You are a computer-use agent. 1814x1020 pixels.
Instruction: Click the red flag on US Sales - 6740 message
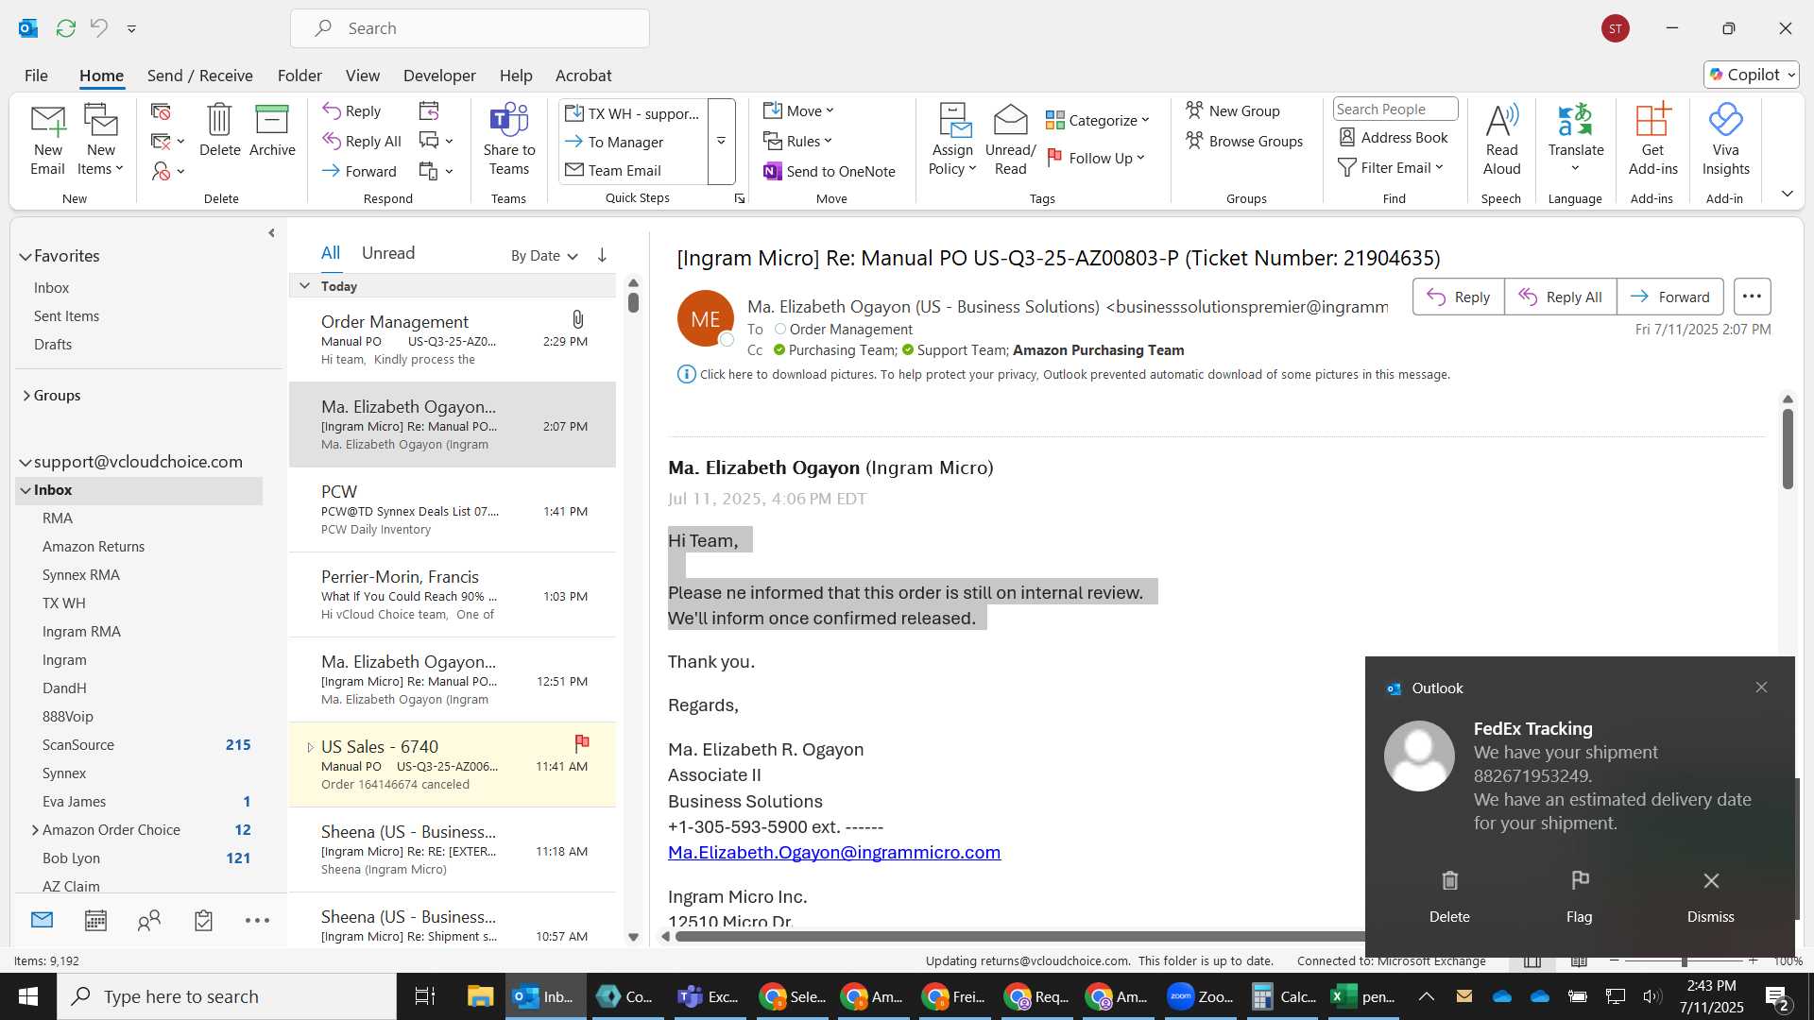point(582,743)
